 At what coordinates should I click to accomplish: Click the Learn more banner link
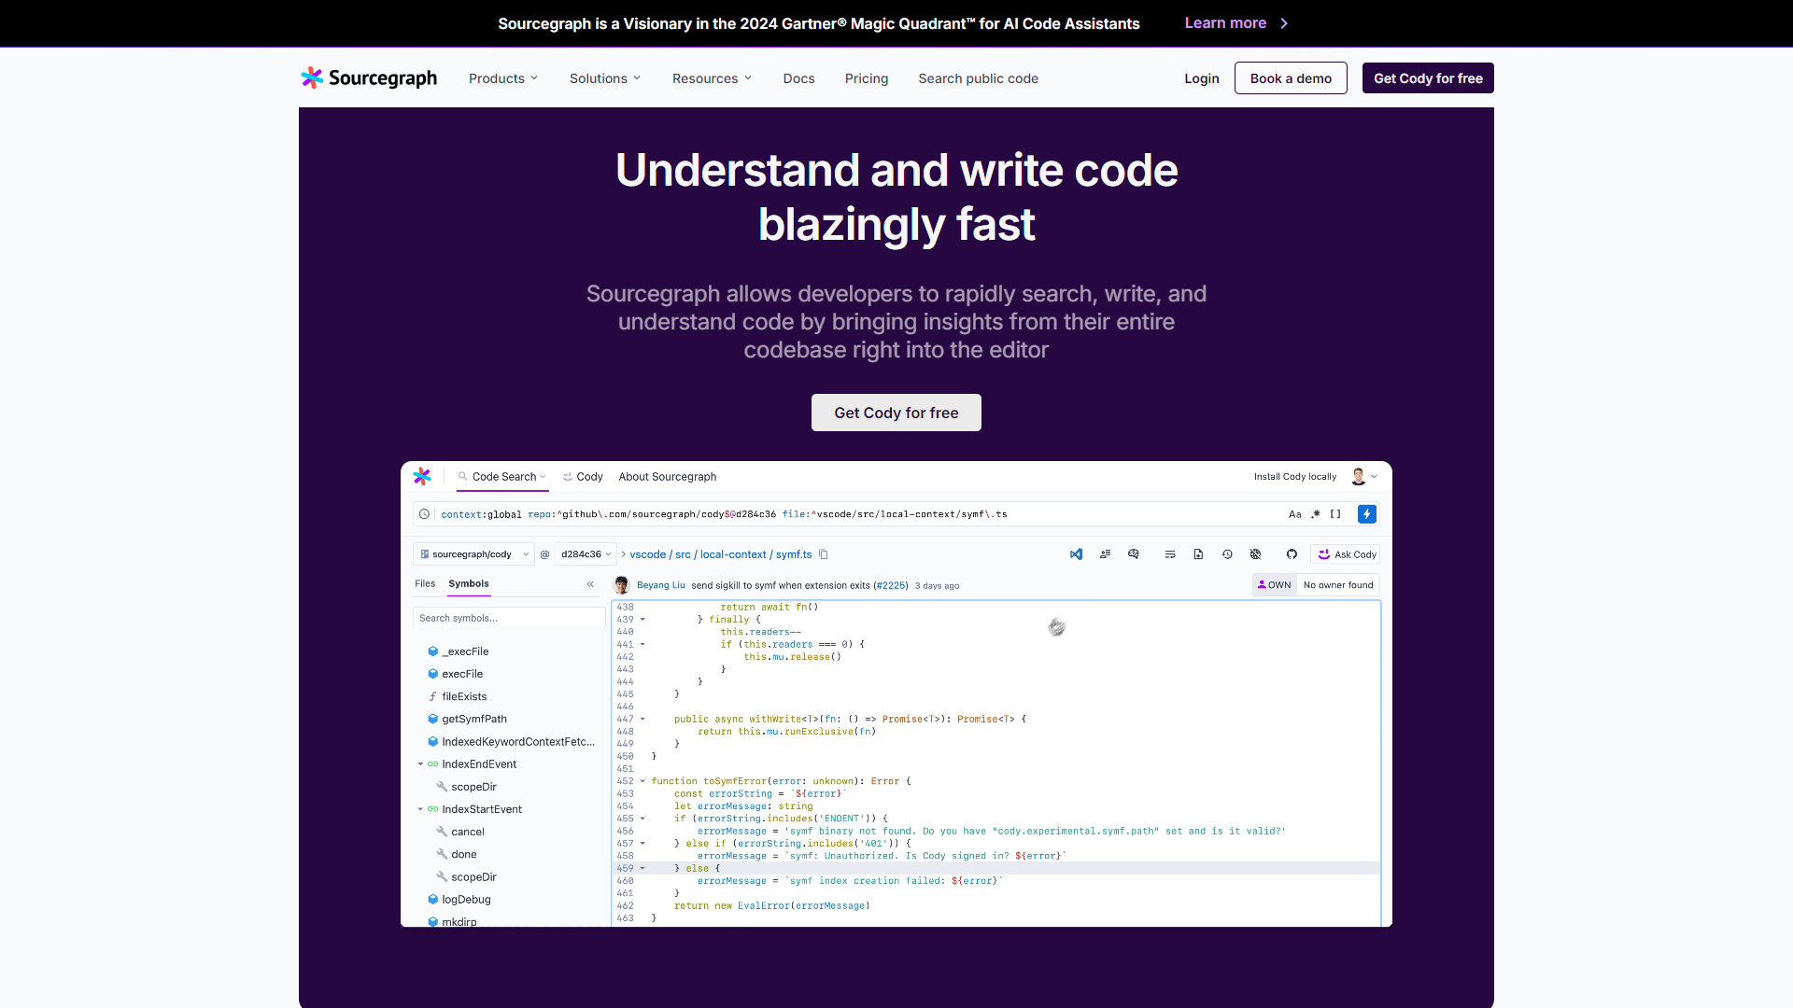1235,23
